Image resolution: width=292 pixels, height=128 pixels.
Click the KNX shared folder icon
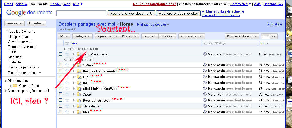(79, 112)
